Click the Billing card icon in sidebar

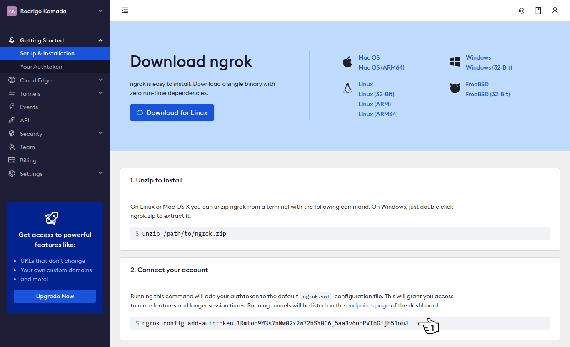point(12,160)
